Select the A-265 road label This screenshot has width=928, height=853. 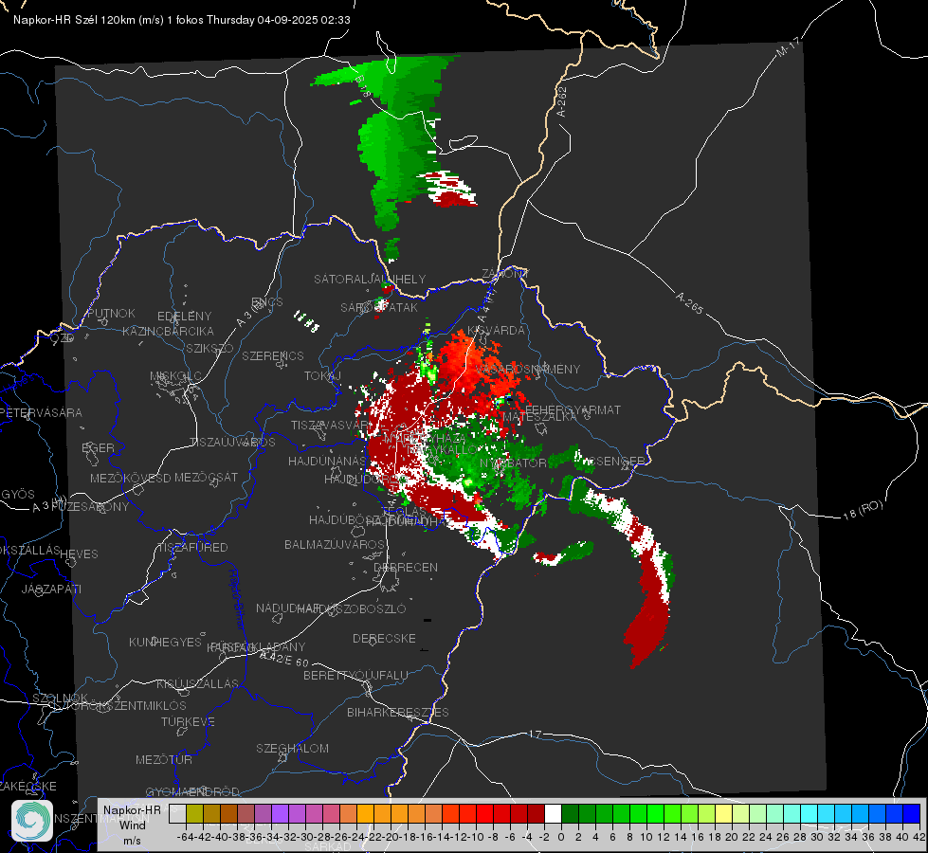pos(690,302)
